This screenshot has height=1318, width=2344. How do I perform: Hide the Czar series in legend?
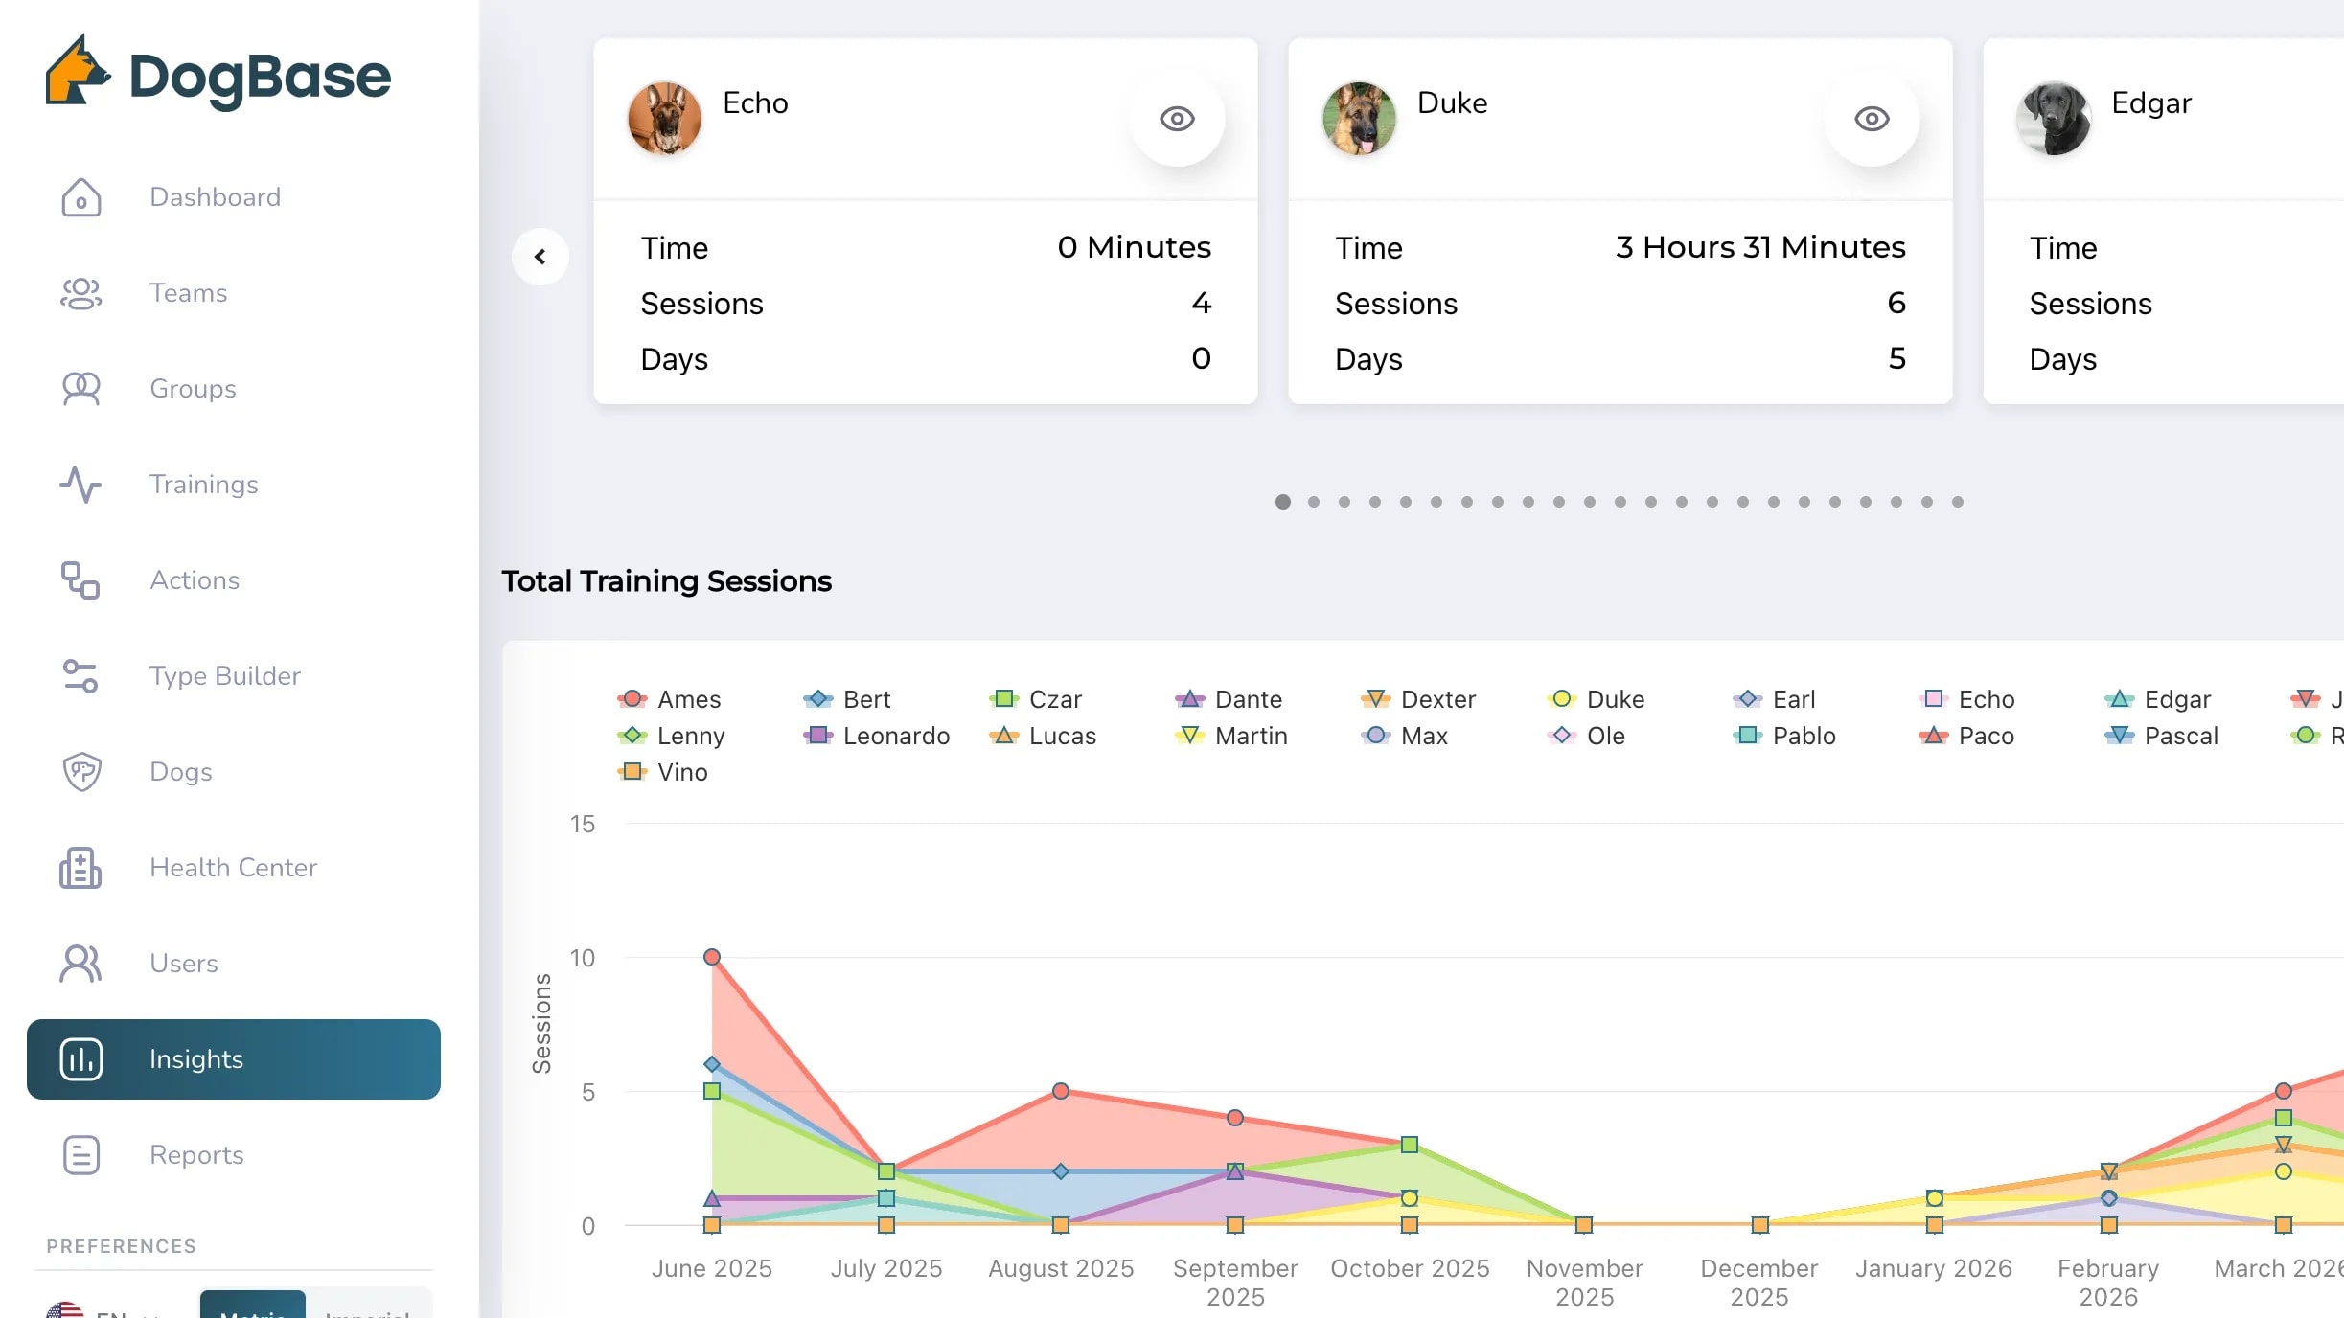tap(1036, 699)
